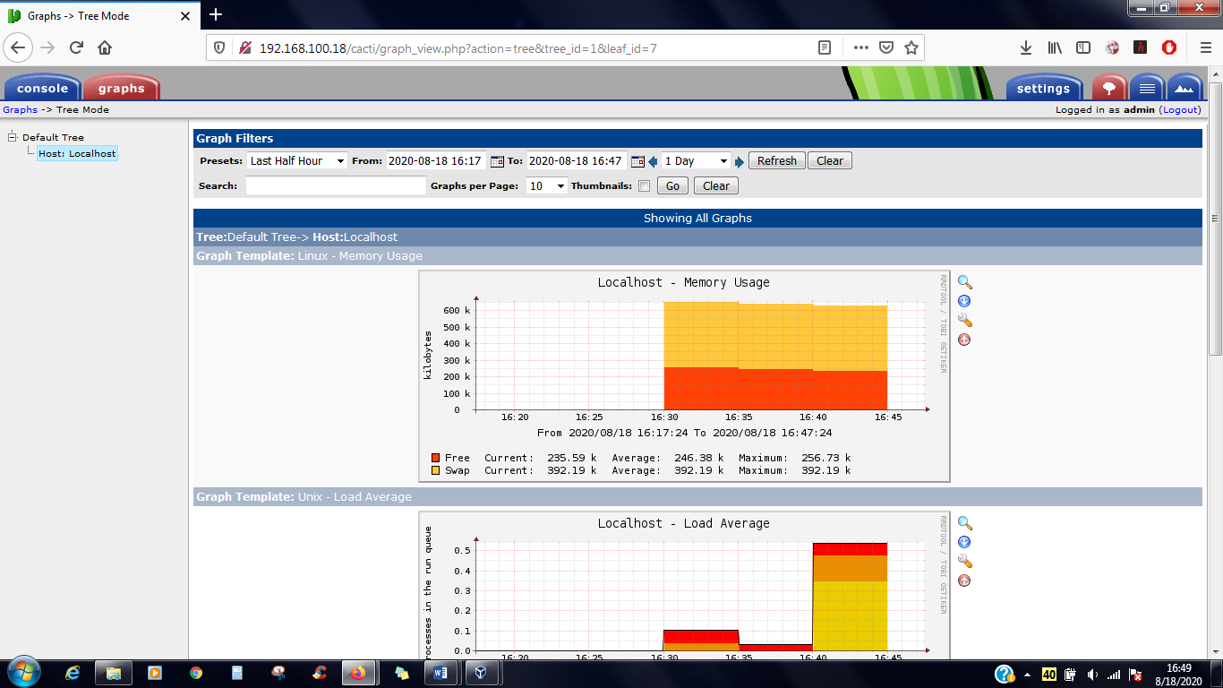This screenshot has width=1223, height=688.
Task: Switch to Tree View mode tab icon
Action: (x=1109, y=88)
